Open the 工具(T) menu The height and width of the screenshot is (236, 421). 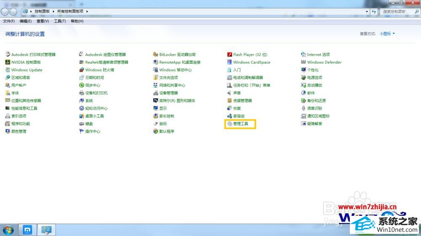pyautogui.click(x=60, y=21)
